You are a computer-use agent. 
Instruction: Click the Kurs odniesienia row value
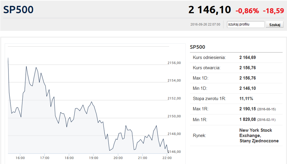point(248,57)
